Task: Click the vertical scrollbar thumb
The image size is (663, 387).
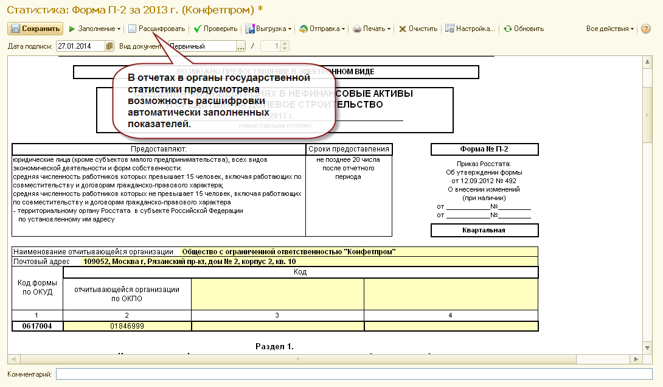Action: [x=647, y=115]
